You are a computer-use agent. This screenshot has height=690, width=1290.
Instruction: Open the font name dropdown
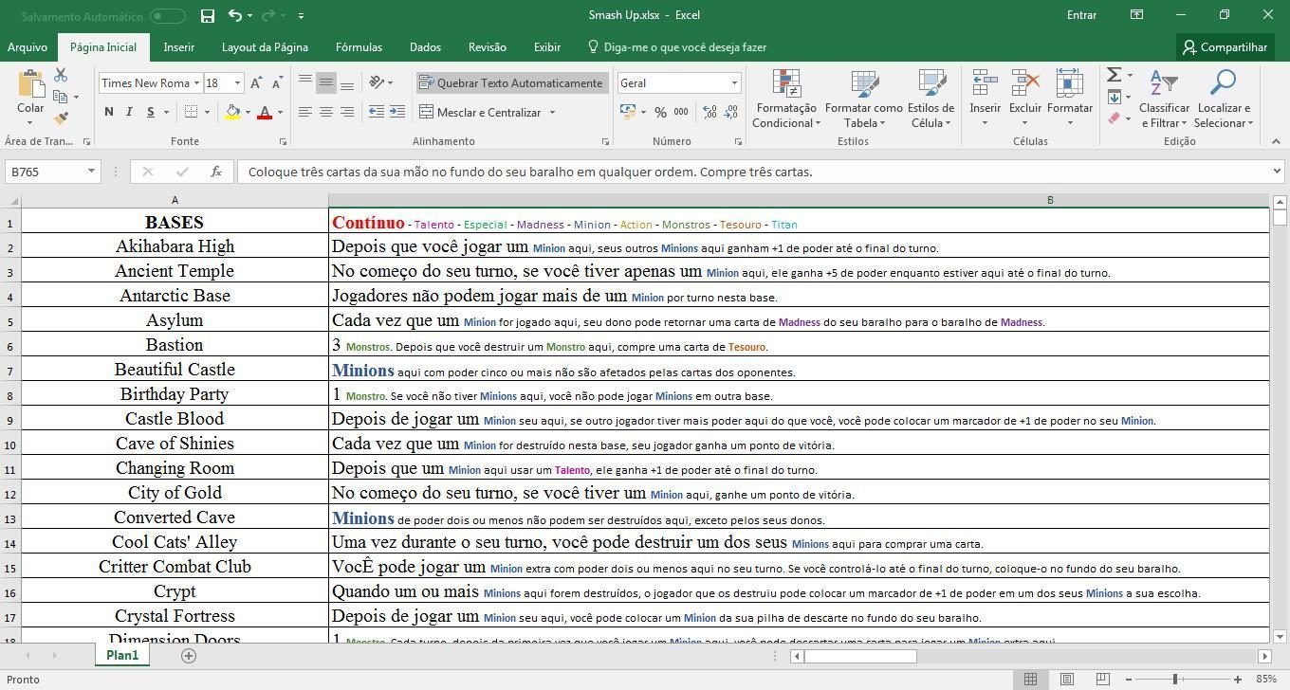click(196, 83)
